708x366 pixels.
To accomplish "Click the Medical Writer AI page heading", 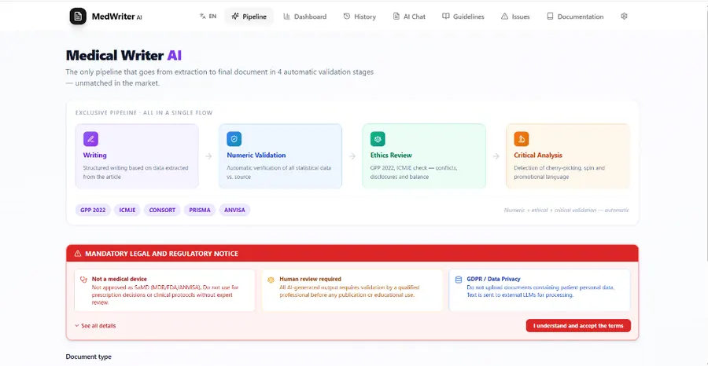I will coord(124,56).
